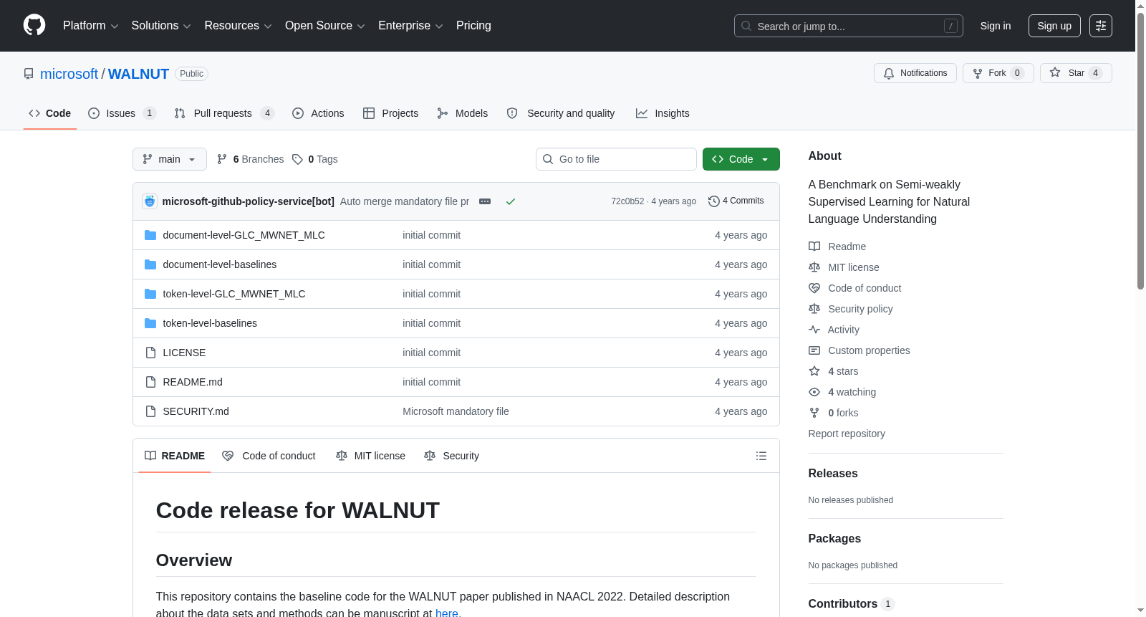Image resolution: width=1146 pixels, height=617 pixels.
Task: Switch to the Insights tab
Action: (x=663, y=113)
